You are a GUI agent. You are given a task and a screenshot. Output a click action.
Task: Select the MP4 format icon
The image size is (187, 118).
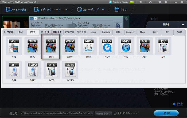(51, 46)
